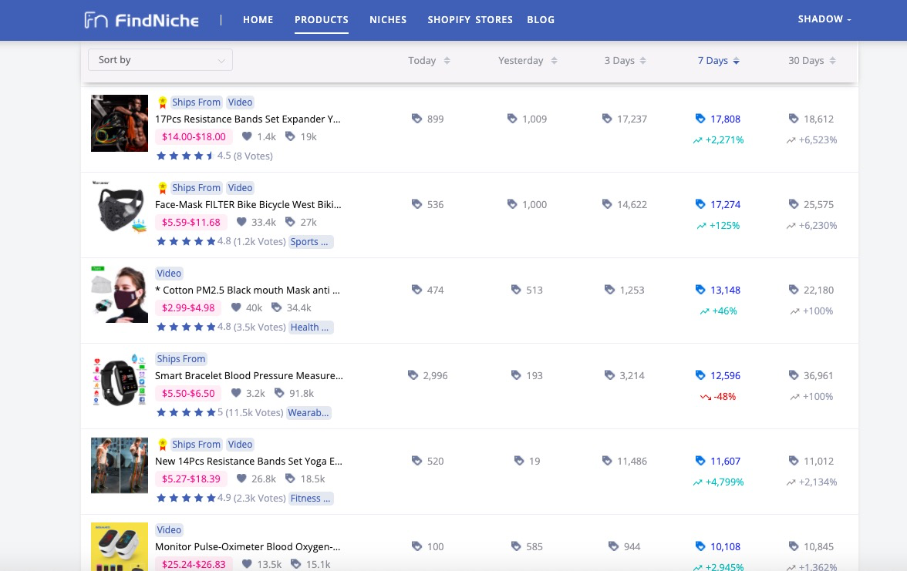Open the Face-Mask FILTER product image
The image size is (907, 571).
(120, 209)
